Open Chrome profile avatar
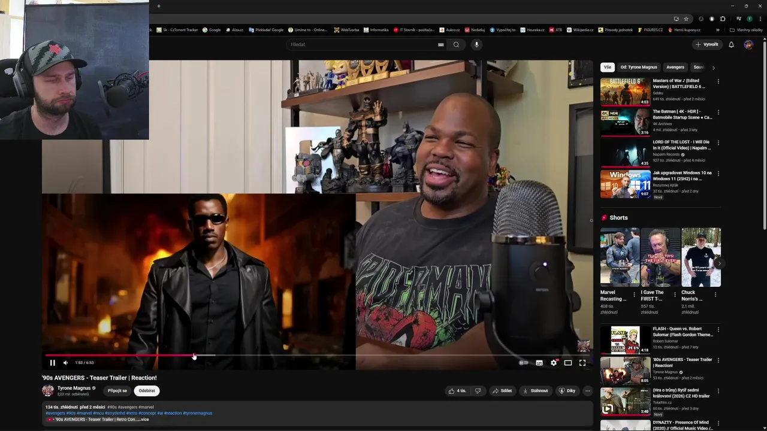The height and width of the screenshot is (431, 767). click(x=749, y=19)
